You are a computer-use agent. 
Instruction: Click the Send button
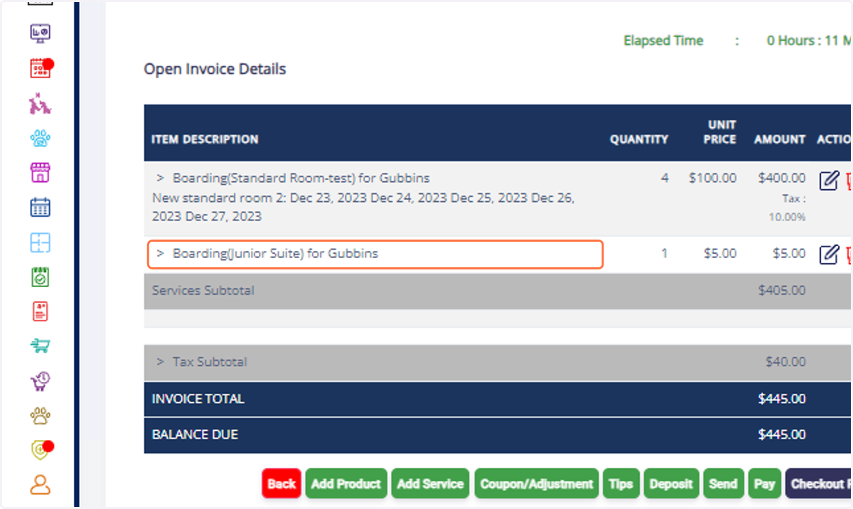coord(723,483)
